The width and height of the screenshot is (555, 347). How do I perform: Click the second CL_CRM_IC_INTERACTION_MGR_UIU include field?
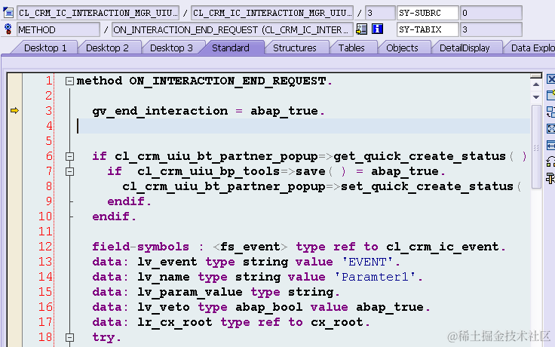[272, 13]
